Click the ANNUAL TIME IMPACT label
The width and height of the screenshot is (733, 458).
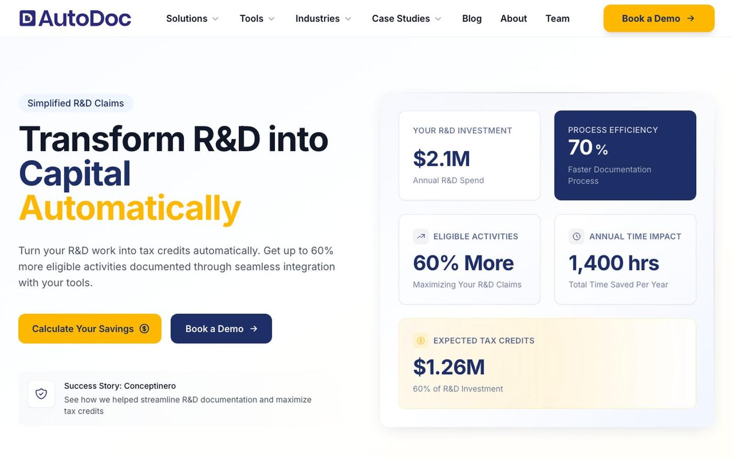pos(635,237)
